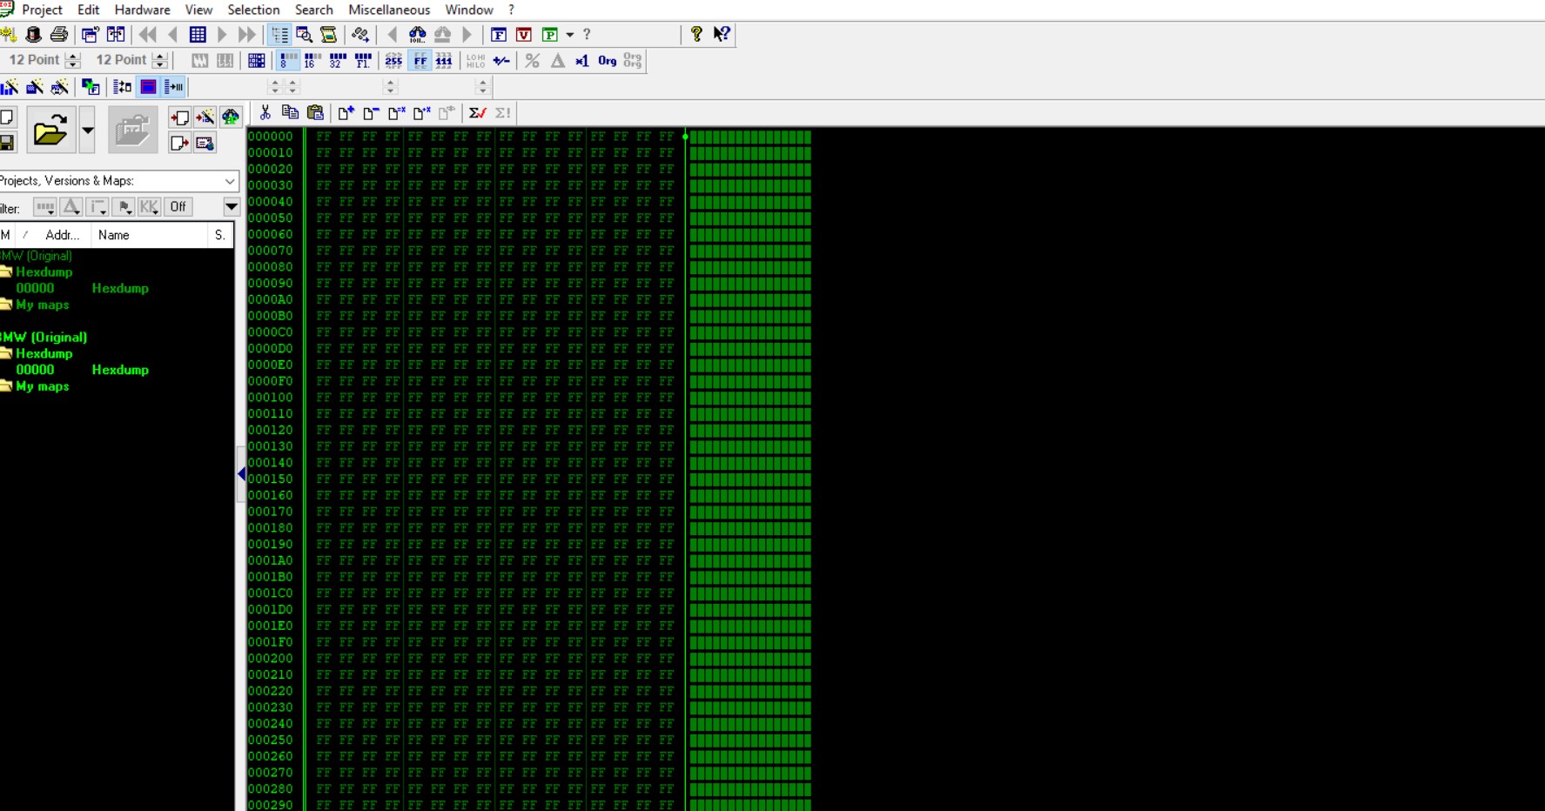1545x811 pixels.
Task: Click the plus/minus sign icon
Action: (x=501, y=61)
